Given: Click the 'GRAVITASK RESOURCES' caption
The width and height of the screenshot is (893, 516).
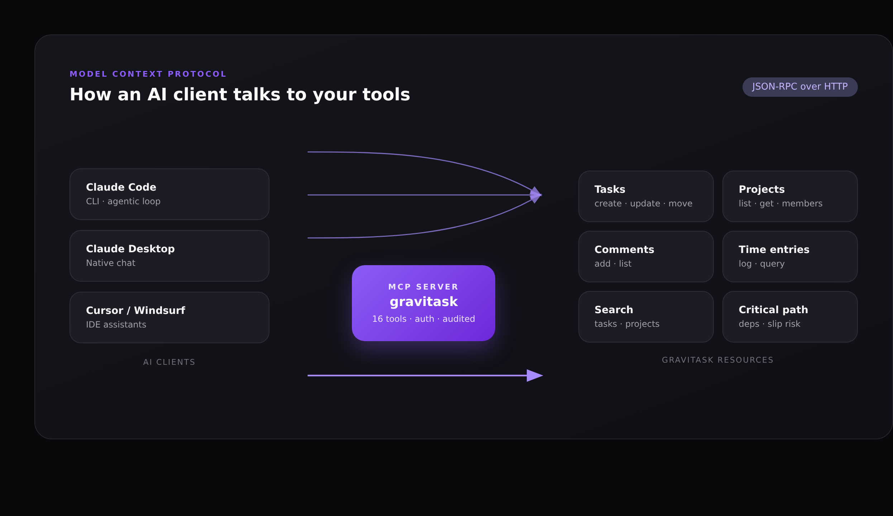Looking at the screenshot, I should pos(717,360).
